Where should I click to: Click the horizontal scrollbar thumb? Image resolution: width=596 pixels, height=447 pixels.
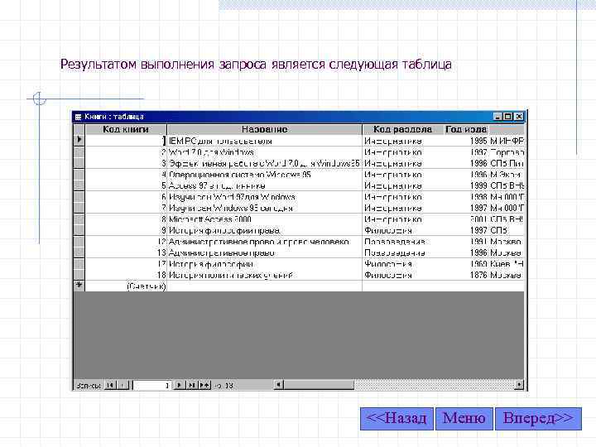pos(319,385)
